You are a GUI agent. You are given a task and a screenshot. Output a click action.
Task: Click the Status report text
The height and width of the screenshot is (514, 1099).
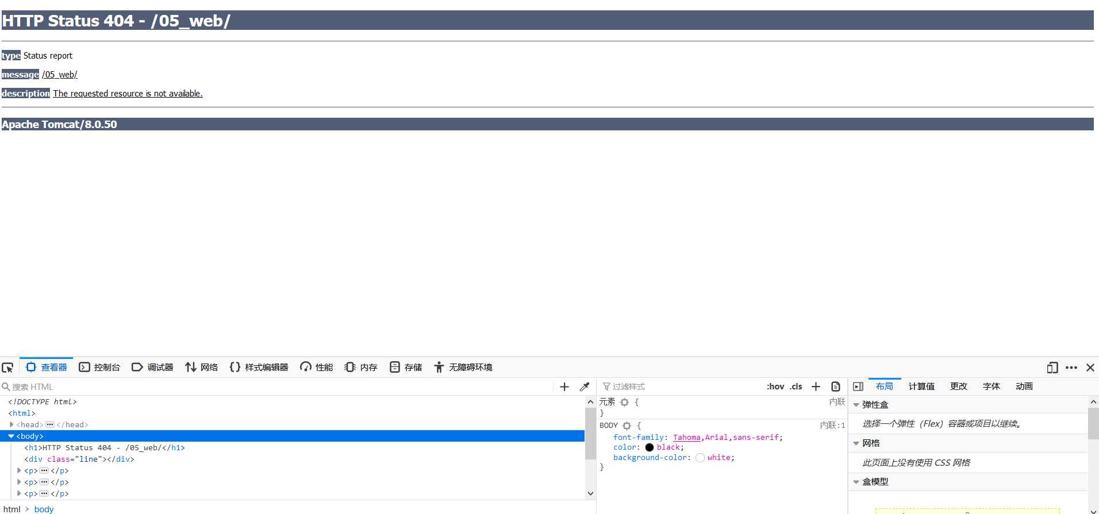pos(48,56)
